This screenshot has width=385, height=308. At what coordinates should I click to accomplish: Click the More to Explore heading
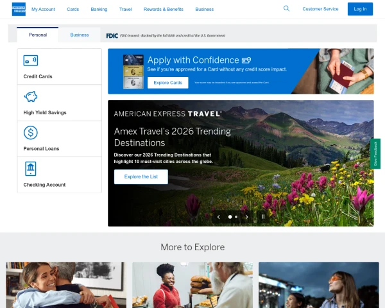tap(193, 247)
